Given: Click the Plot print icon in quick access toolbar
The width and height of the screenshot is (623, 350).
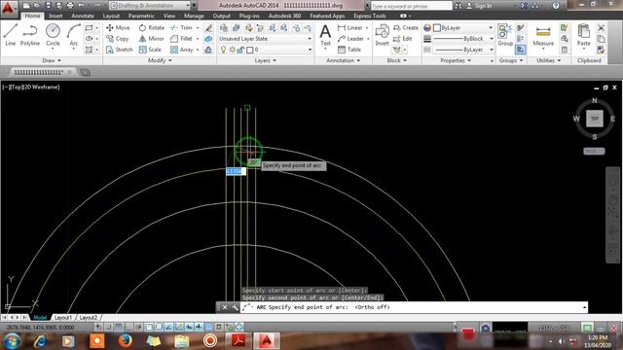Looking at the screenshot, I should [x=70, y=5].
